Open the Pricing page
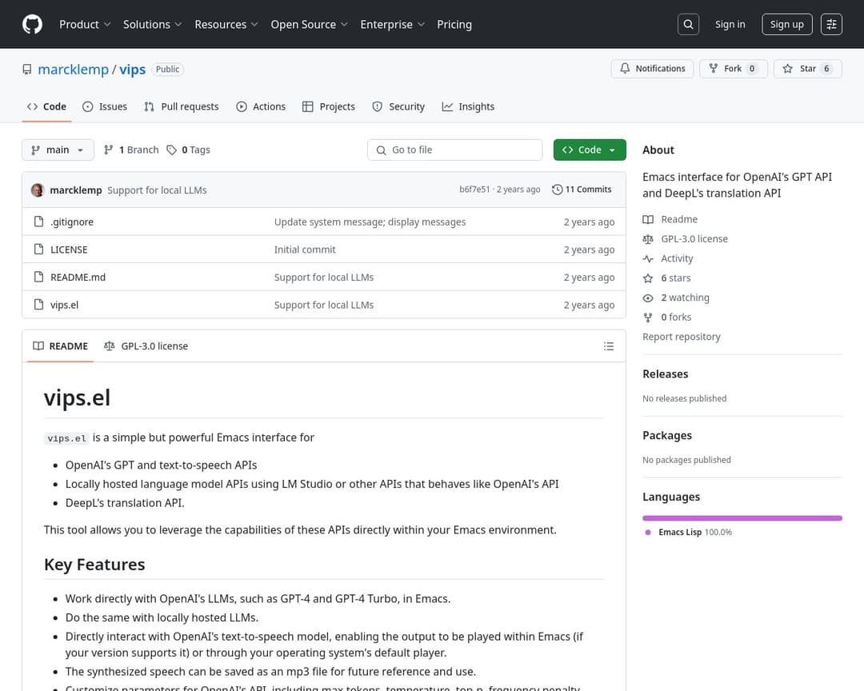 (454, 24)
